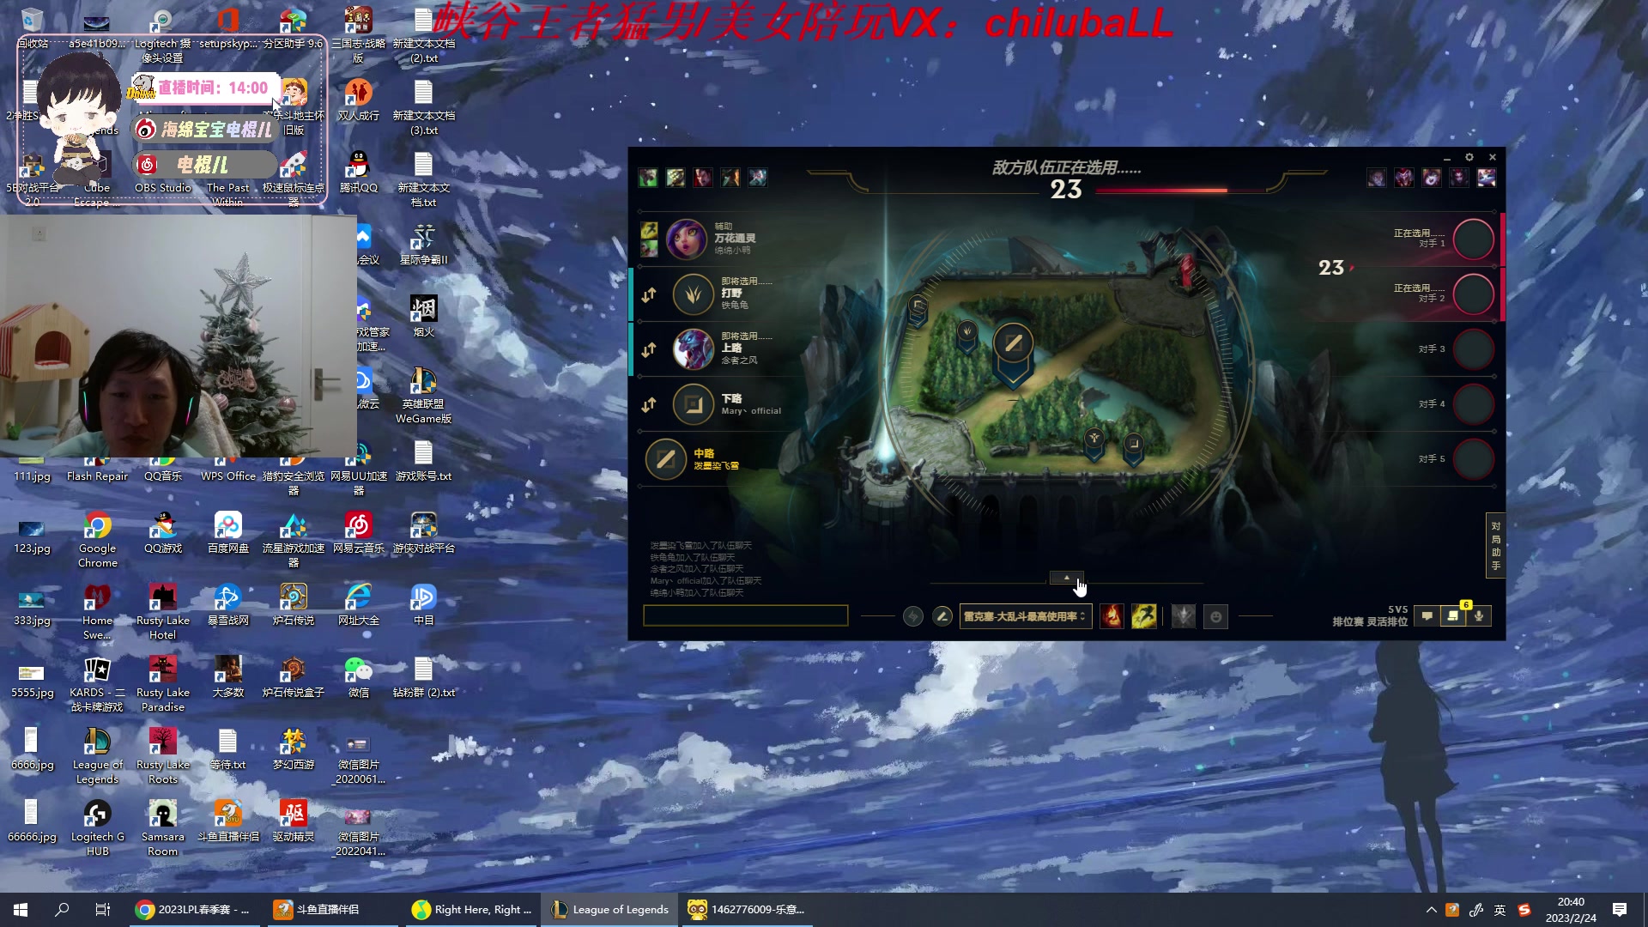The image size is (1648, 927).
Task: Open the ward skin selector icon
Action: (1184, 616)
